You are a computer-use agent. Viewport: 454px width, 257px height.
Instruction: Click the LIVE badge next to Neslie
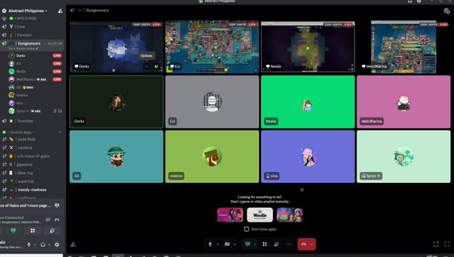(x=57, y=71)
